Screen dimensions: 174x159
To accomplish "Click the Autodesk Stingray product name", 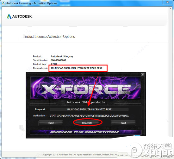I will tap(62, 56).
